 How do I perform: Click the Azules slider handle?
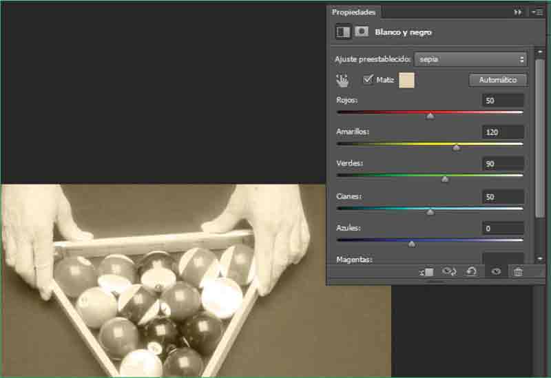click(412, 244)
